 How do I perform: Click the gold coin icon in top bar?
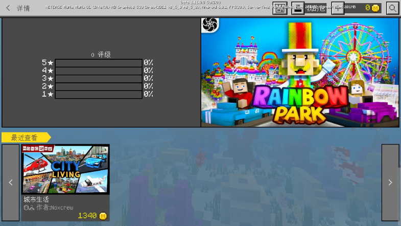[x=375, y=8]
